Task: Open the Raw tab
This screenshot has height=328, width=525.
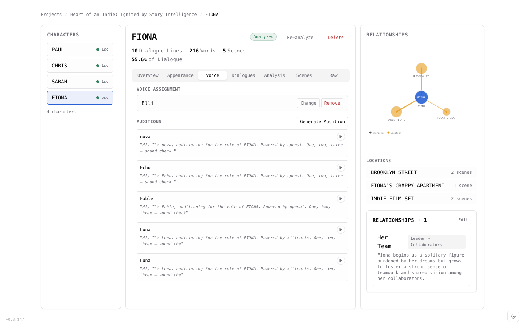Action: 333,75
